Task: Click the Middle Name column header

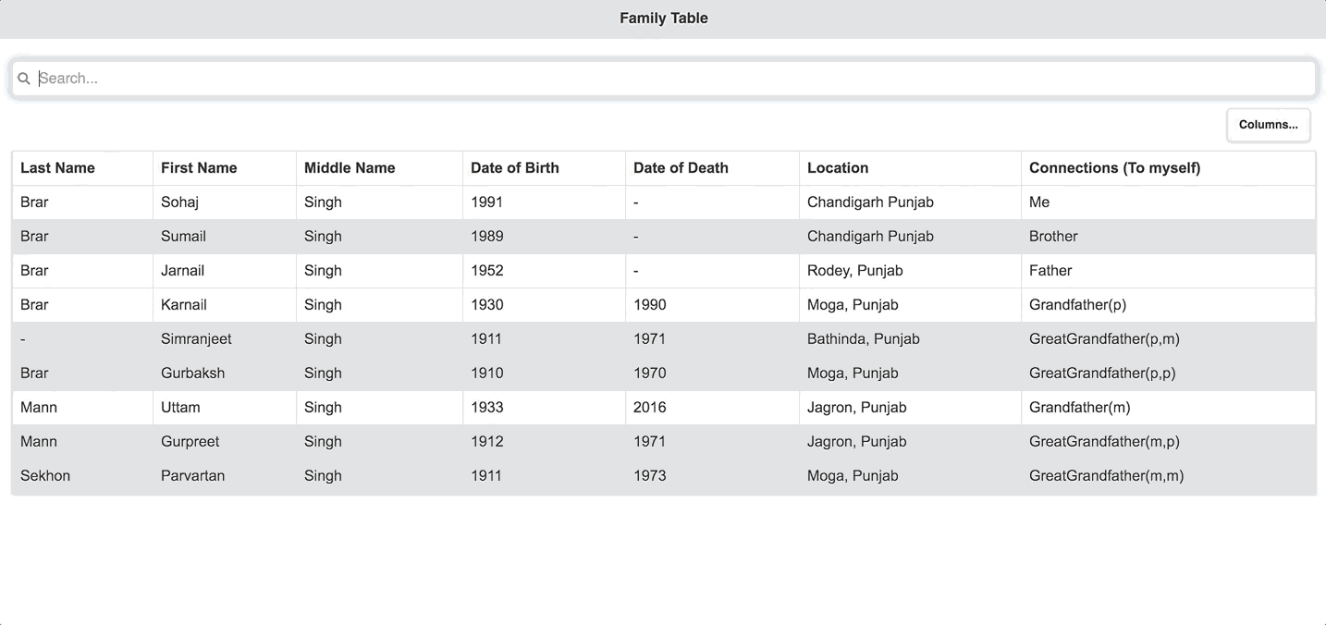Action: (350, 168)
